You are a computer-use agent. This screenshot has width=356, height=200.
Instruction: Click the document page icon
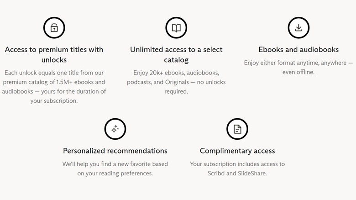point(237,129)
